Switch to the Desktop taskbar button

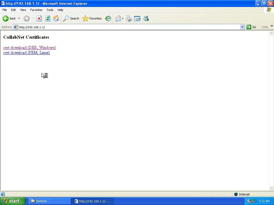50,201
